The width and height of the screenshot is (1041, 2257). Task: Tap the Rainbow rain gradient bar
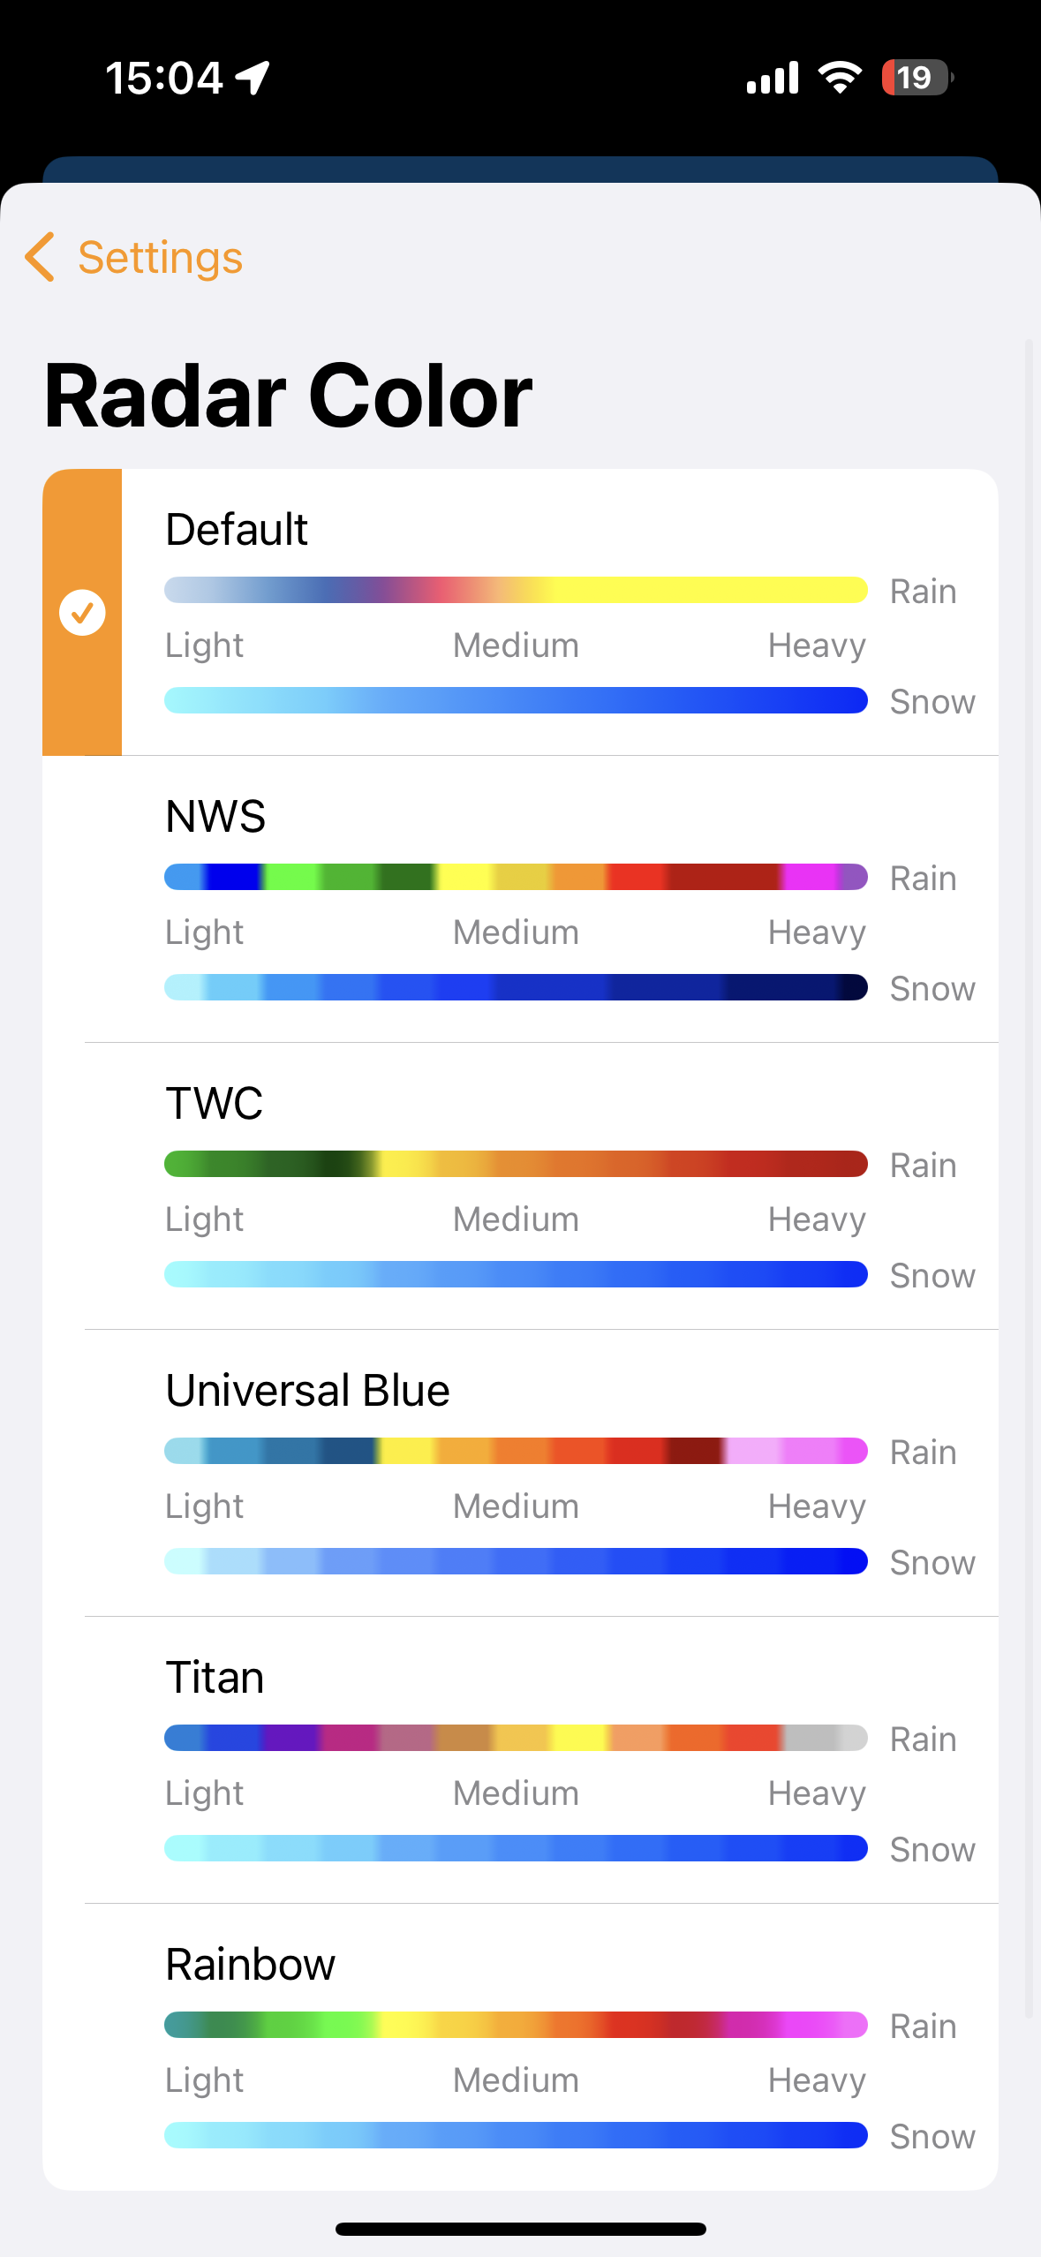pos(516,2025)
